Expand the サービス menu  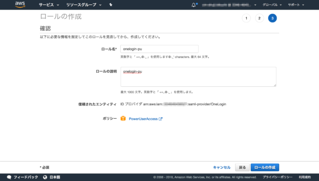(49, 4)
